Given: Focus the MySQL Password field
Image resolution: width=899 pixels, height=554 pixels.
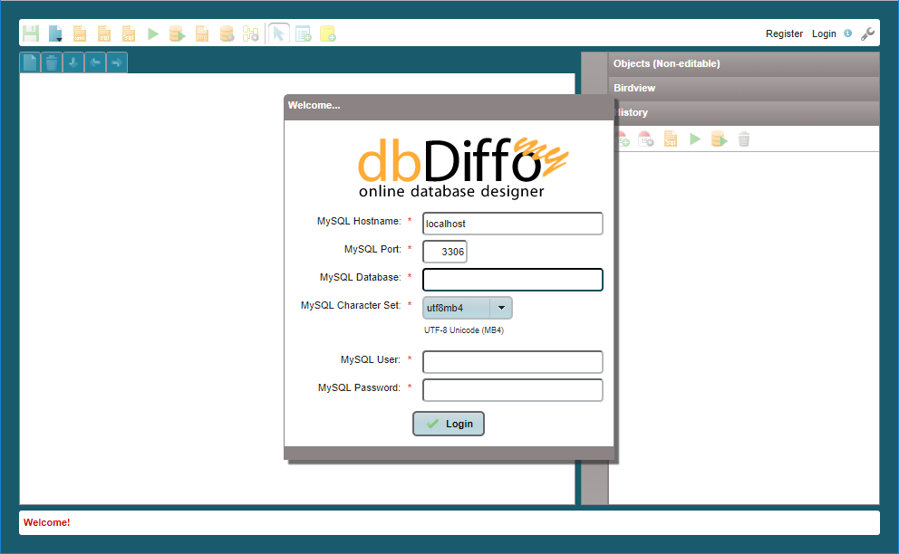Looking at the screenshot, I should [x=513, y=390].
